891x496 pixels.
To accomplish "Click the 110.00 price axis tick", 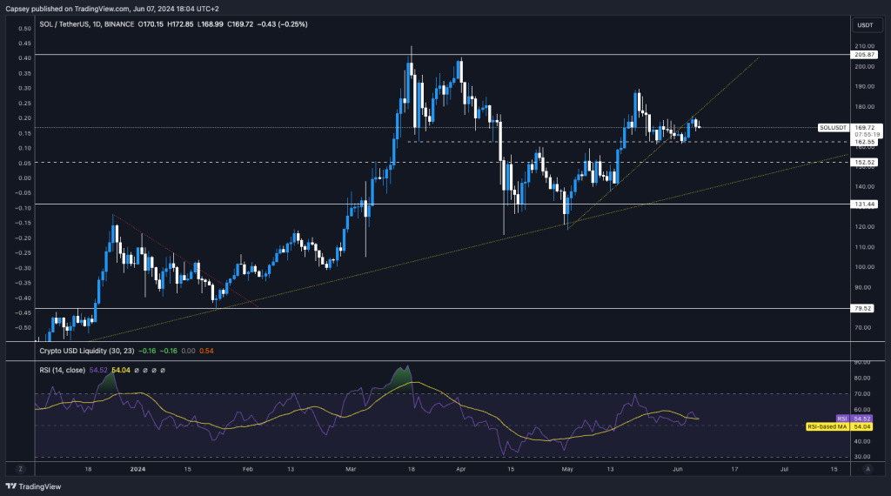I will pyautogui.click(x=865, y=247).
